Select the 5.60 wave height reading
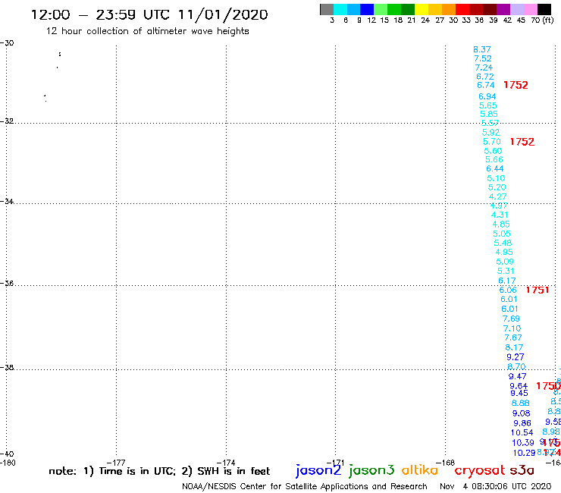Screen dimensions: 561x493 coord(493,151)
